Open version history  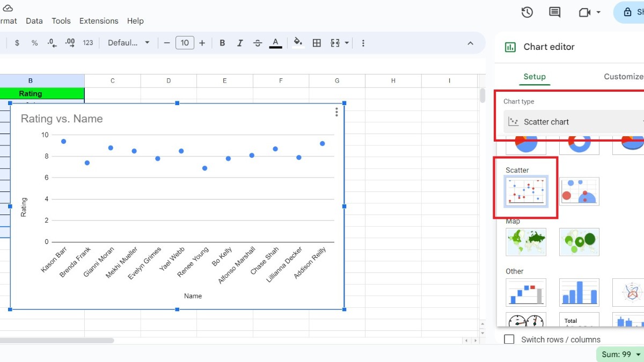(x=526, y=12)
